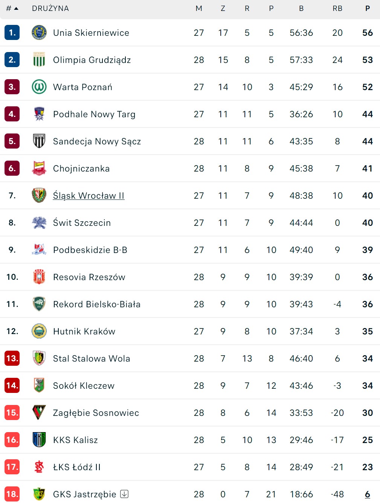This screenshot has height=503, width=380.
Task: Open the Śląsk Wrocław II team link
Action: pyautogui.click(x=89, y=196)
